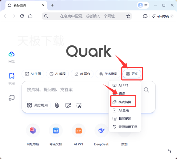Open the 收藏 bookmarks sidebar icon
The image size is (177, 159).
pyautogui.click(x=12, y=76)
